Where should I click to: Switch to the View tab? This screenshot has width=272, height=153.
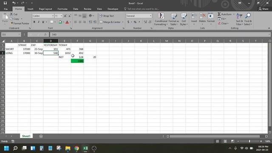(99, 9)
